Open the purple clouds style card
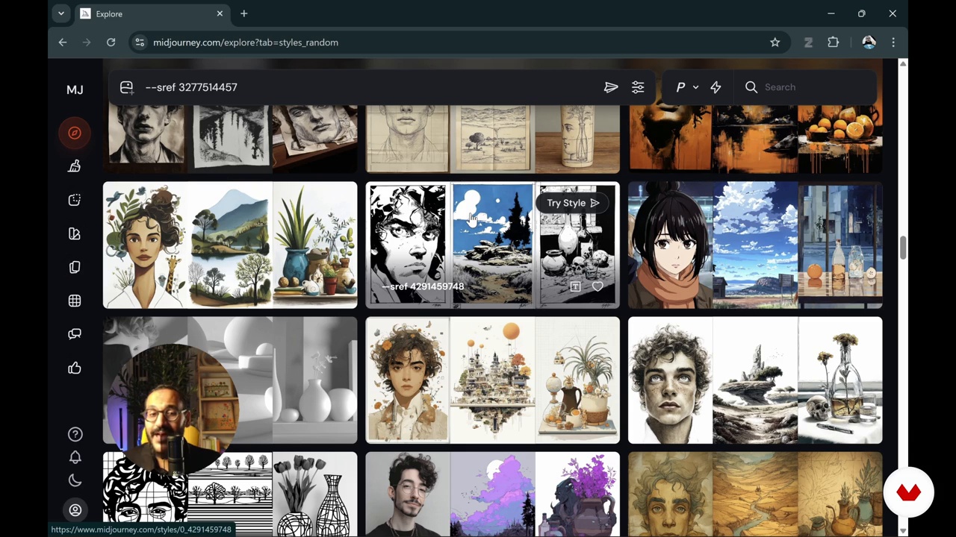The width and height of the screenshot is (956, 537). click(493, 494)
